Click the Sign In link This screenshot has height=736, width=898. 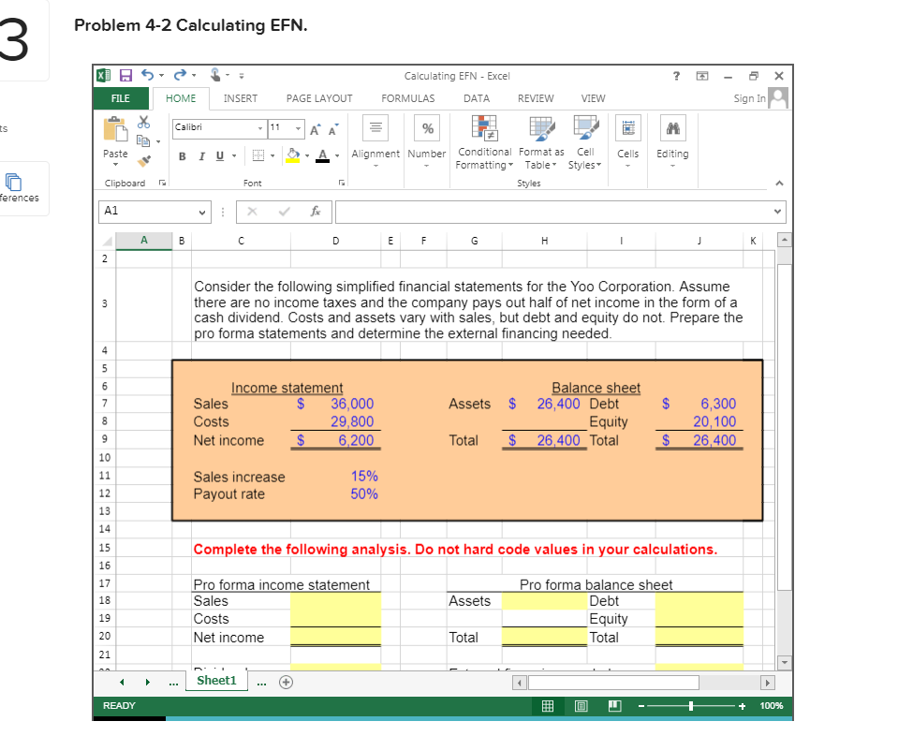coord(749,97)
